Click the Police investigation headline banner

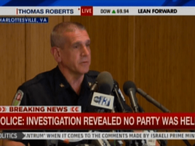tap(97, 121)
